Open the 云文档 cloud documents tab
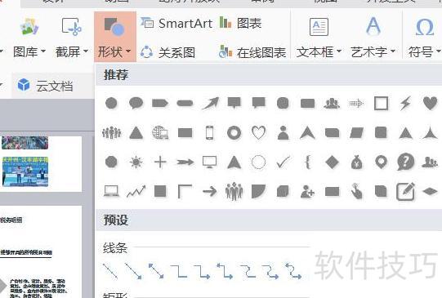 pos(45,86)
